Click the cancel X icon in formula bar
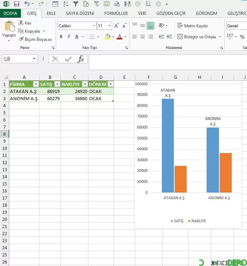 [55, 59]
